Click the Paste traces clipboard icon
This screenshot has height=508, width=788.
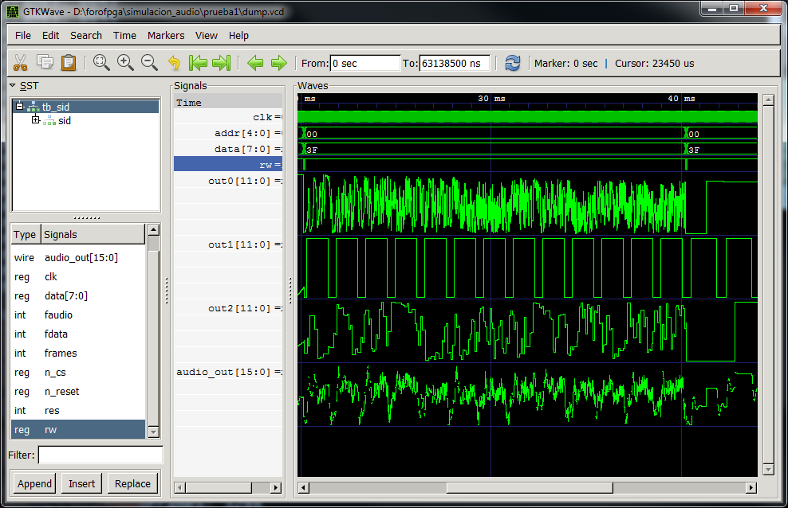[x=69, y=63]
